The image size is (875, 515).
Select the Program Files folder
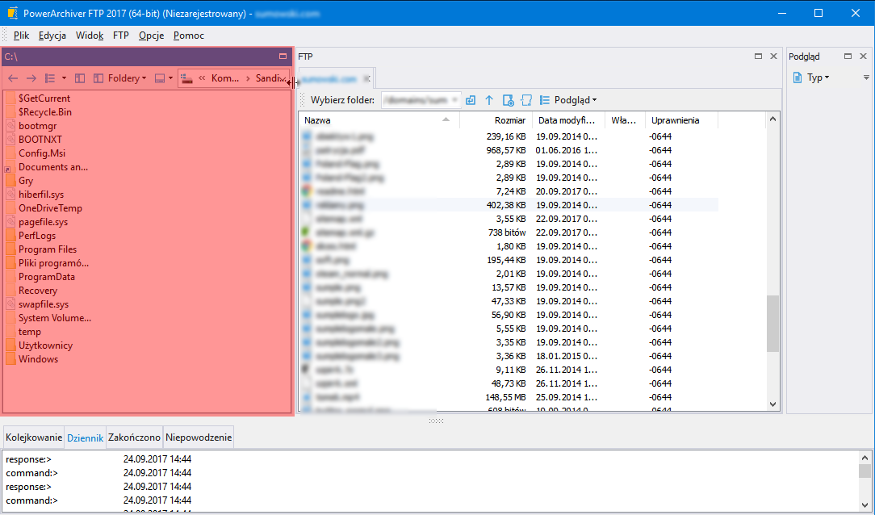coord(48,249)
